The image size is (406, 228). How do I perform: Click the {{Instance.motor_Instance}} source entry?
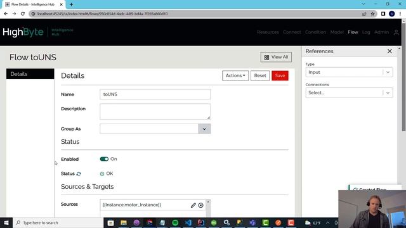pyautogui.click(x=131, y=205)
